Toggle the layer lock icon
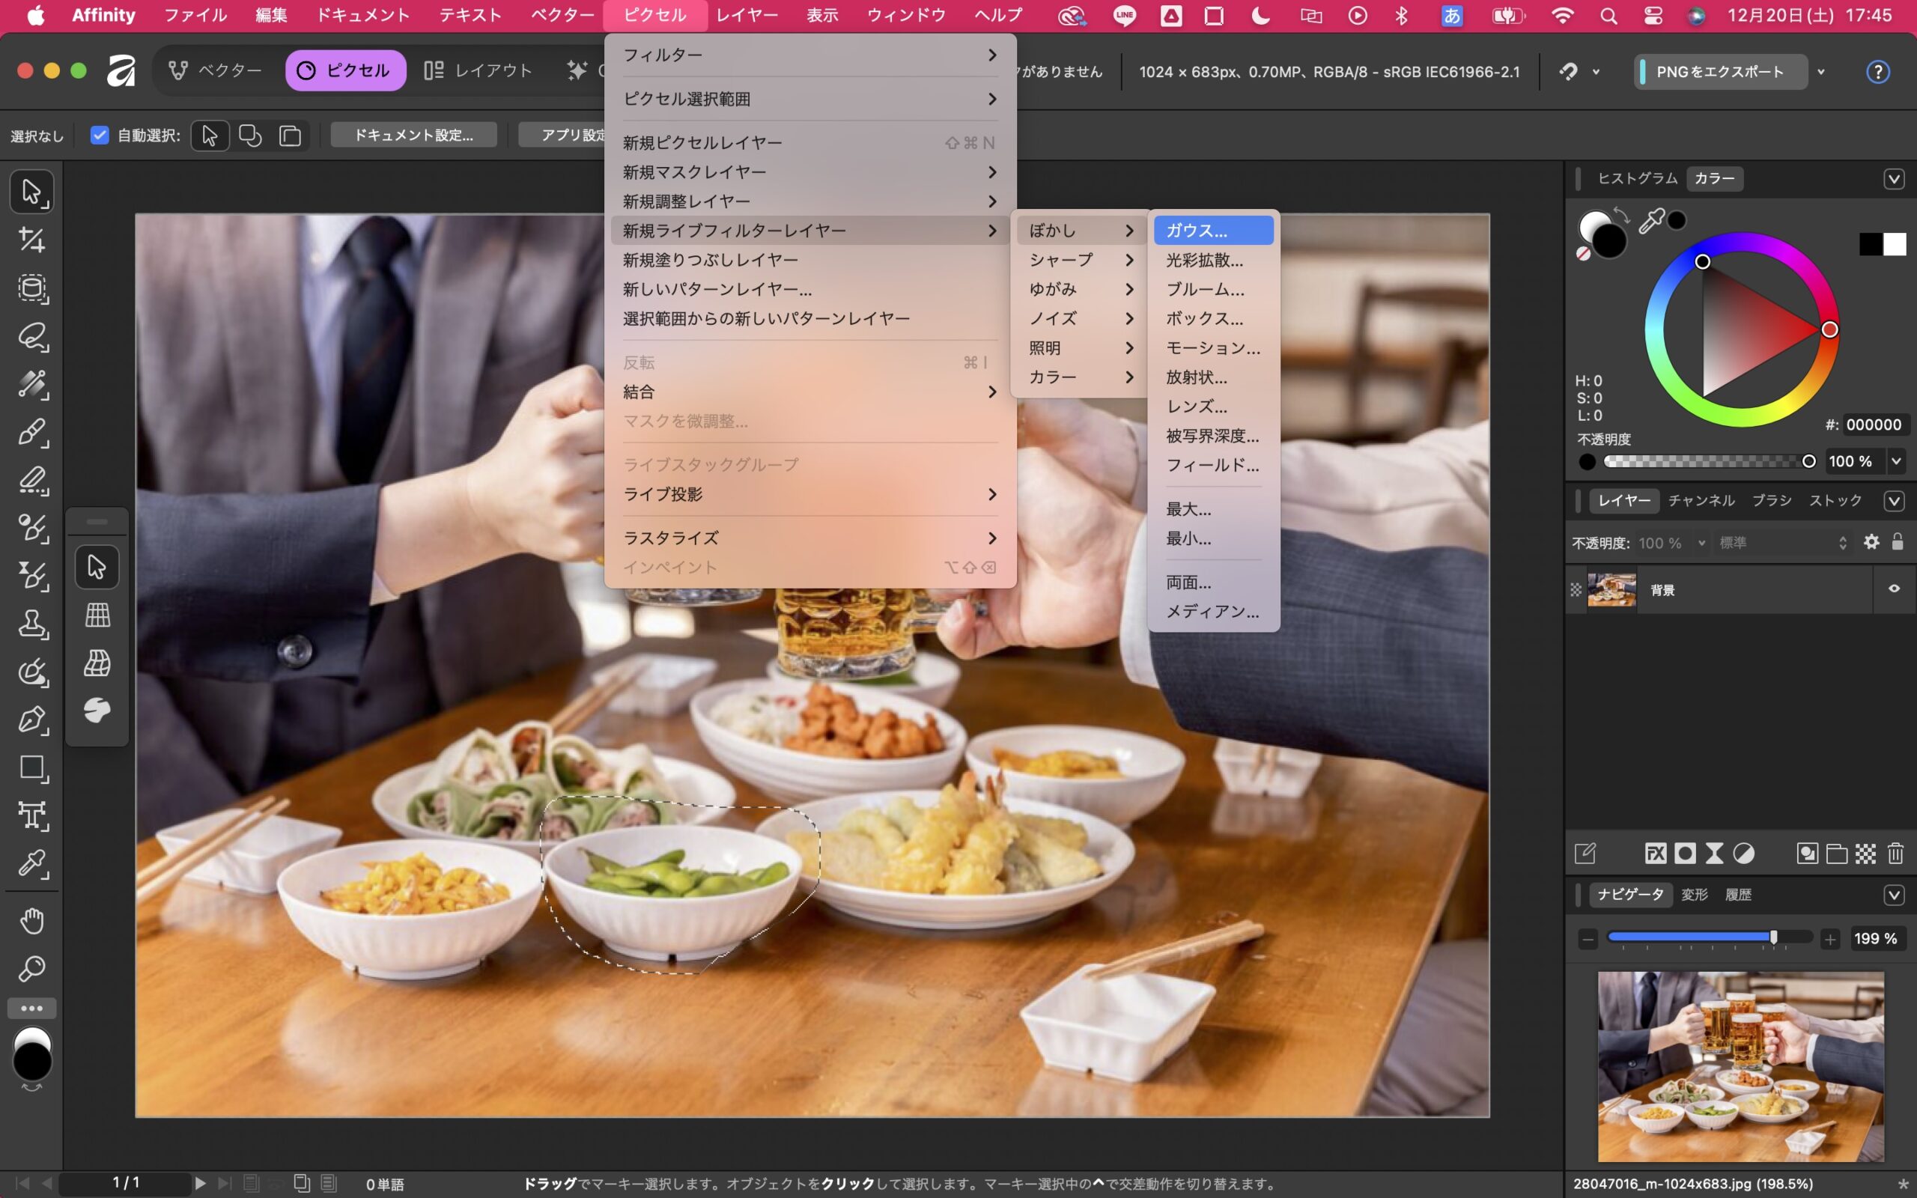 (1898, 542)
